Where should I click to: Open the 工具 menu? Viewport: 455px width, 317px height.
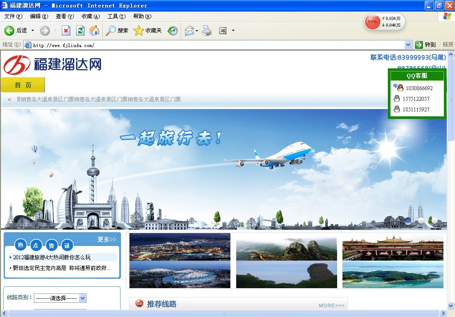coord(116,16)
